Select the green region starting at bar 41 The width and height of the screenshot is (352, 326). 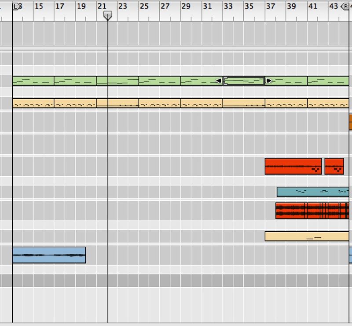328,81
